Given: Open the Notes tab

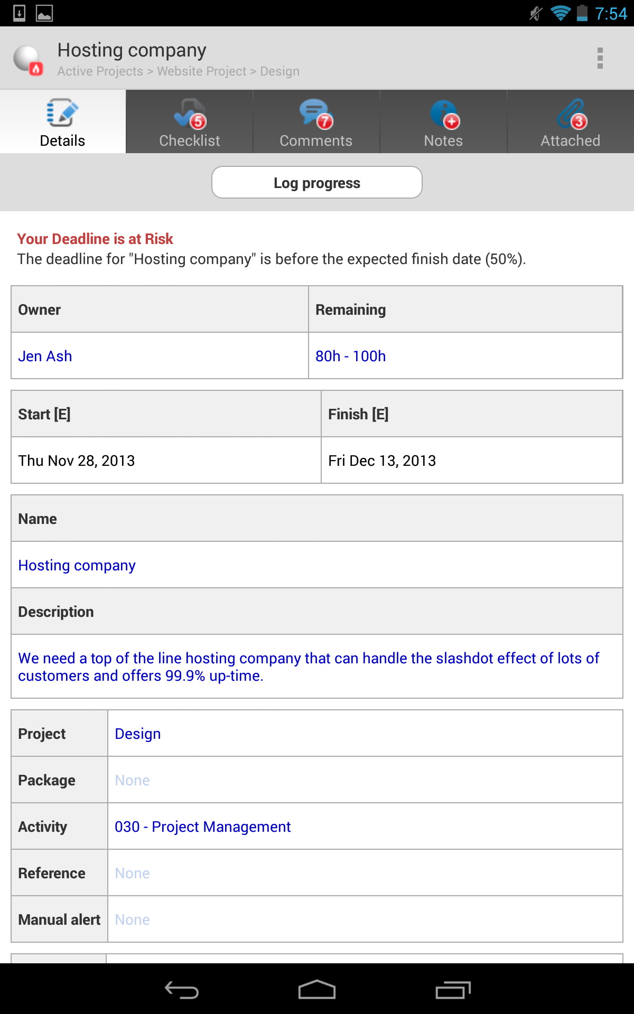Looking at the screenshot, I should pyautogui.click(x=443, y=122).
